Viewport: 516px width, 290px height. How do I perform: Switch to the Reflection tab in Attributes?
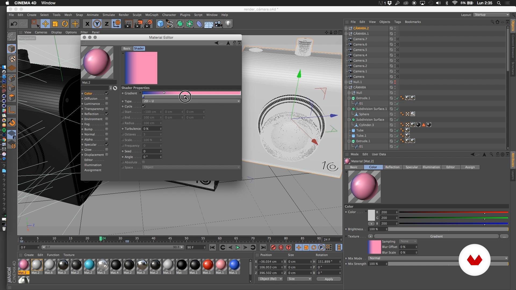coord(392,167)
